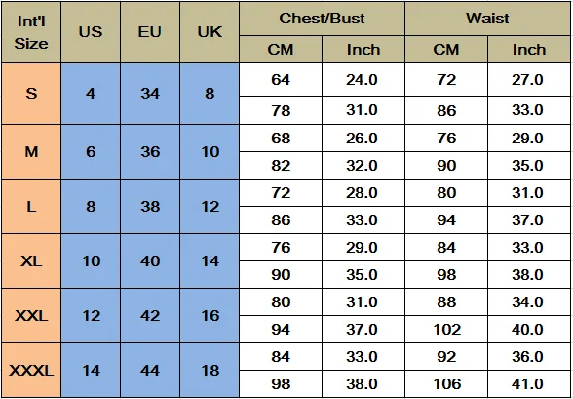Click the US column header
The width and height of the screenshot is (573, 399).
[91, 32]
